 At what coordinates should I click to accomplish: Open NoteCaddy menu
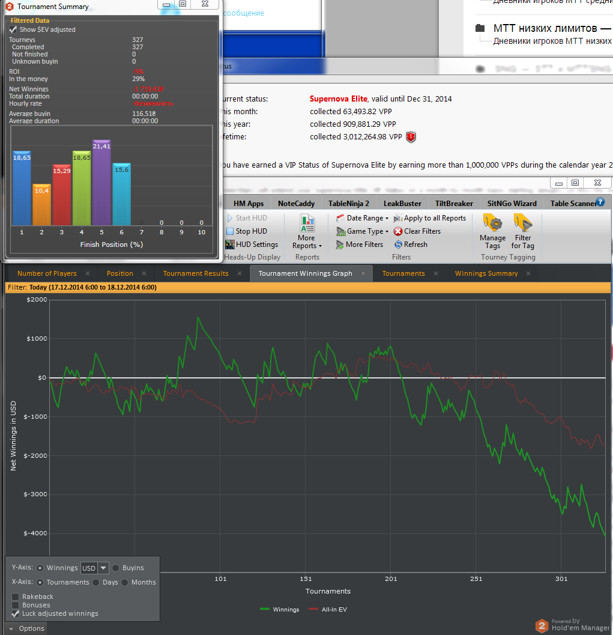click(296, 204)
